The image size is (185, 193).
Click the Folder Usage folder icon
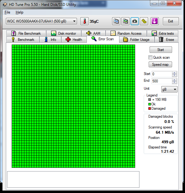pyautogui.click(x=126, y=40)
